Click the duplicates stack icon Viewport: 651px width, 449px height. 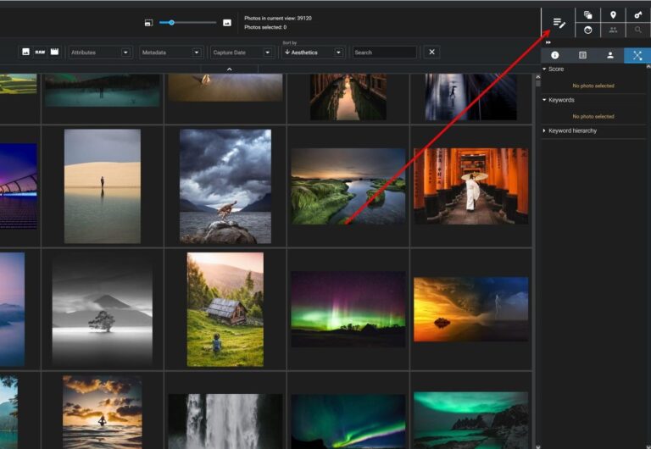coord(588,15)
